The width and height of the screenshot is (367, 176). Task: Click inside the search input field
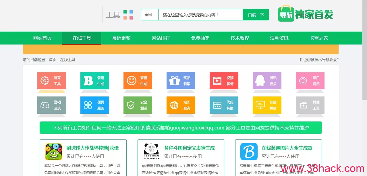[201, 14]
